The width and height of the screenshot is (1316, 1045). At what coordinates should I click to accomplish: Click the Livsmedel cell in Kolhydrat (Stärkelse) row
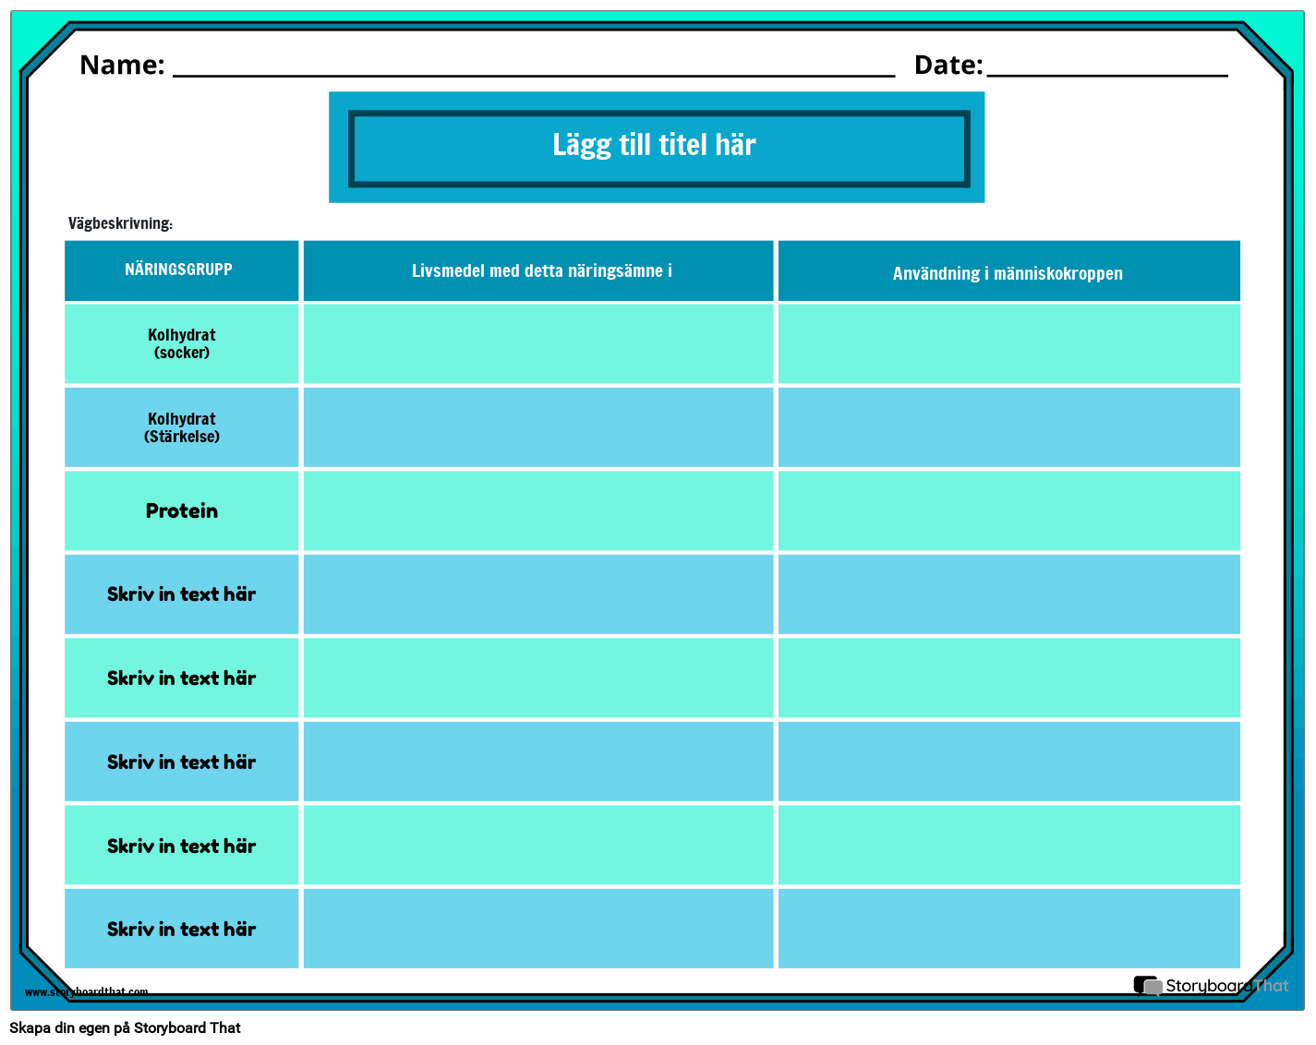pos(538,427)
